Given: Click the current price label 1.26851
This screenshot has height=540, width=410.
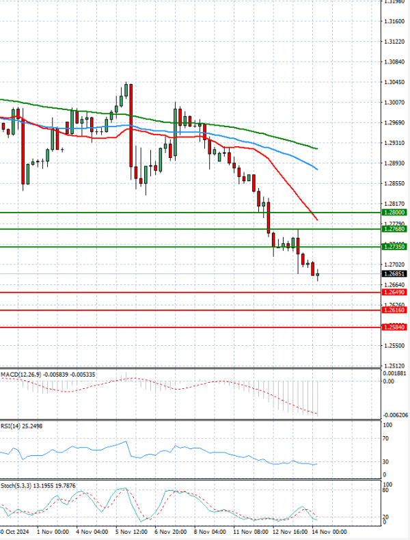Looking at the screenshot, I should [x=394, y=274].
